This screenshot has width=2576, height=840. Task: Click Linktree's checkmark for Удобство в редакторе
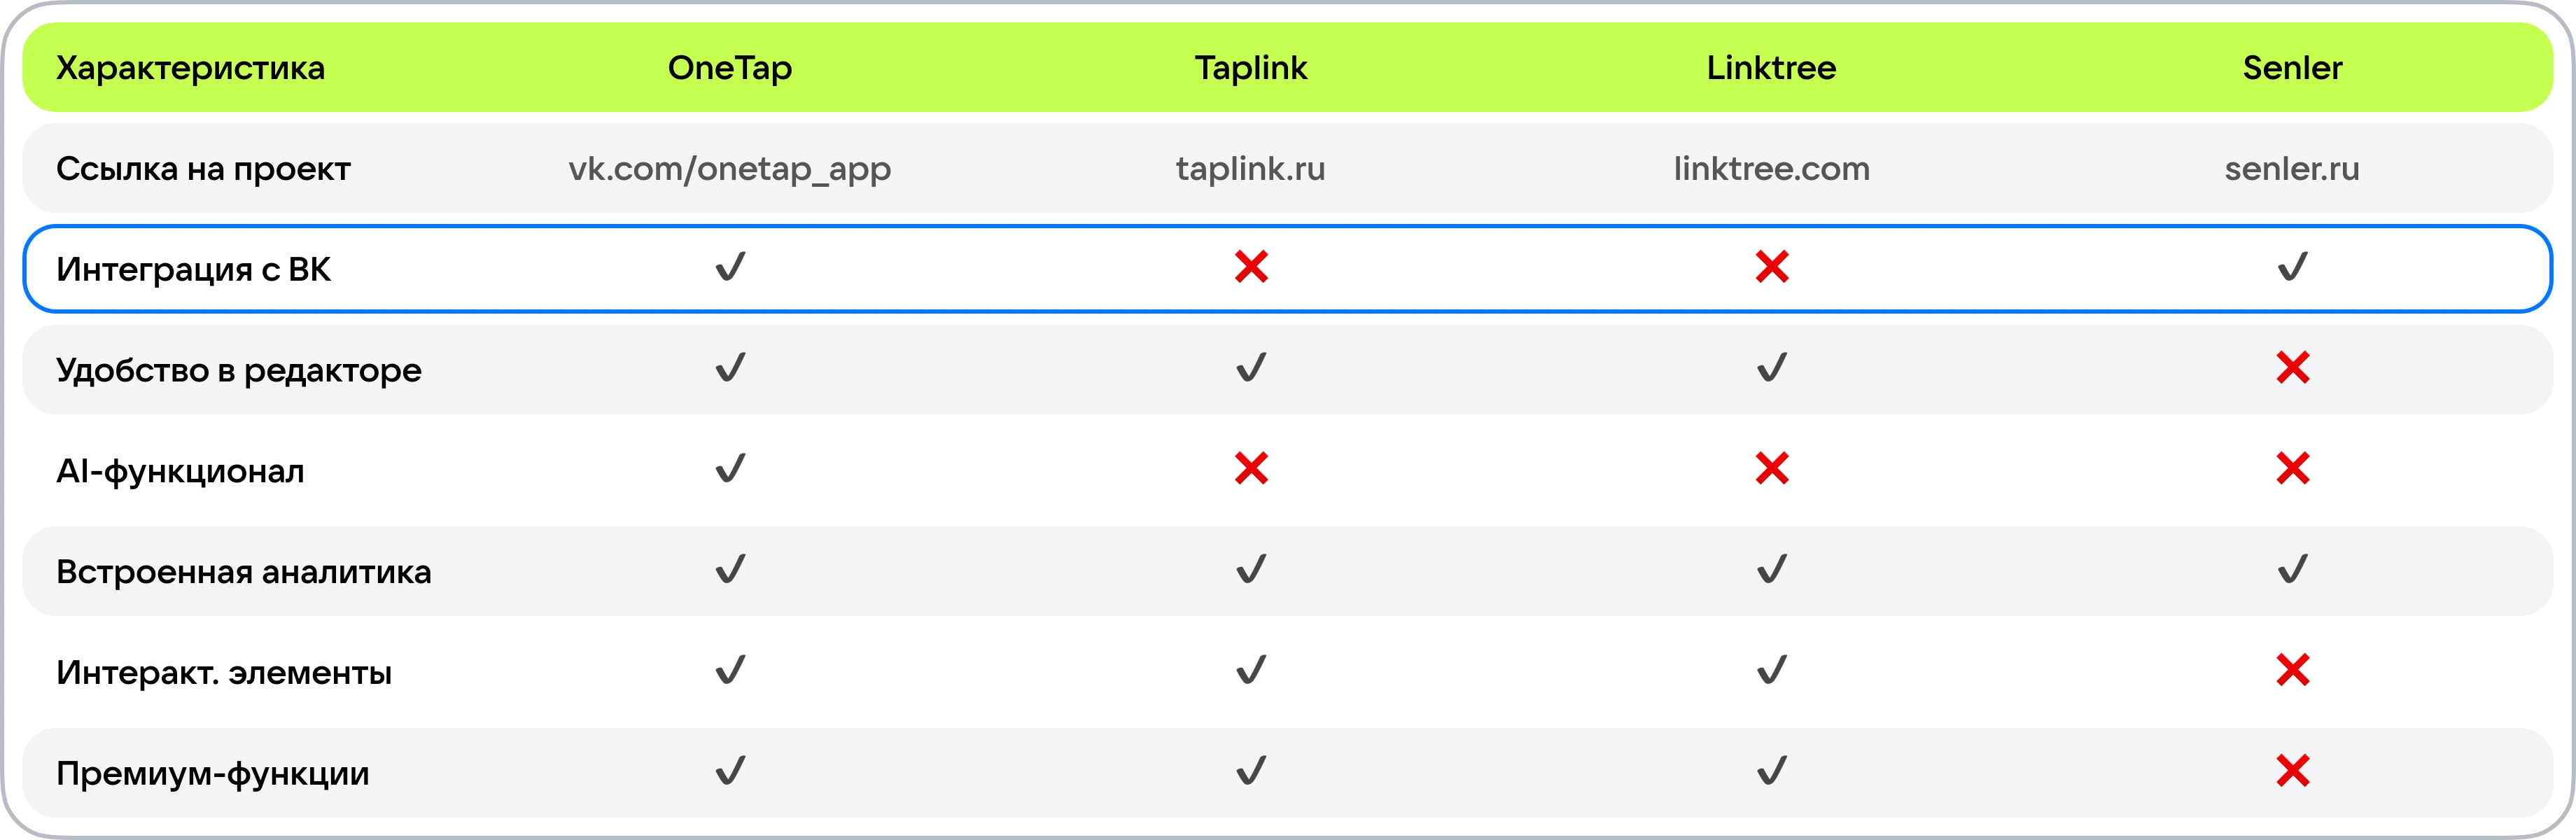click(1771, 369)
